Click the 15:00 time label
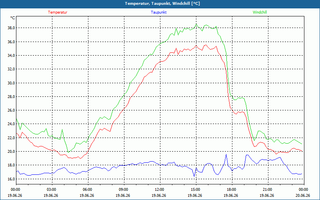320x200 pixels. coord(196,190)
